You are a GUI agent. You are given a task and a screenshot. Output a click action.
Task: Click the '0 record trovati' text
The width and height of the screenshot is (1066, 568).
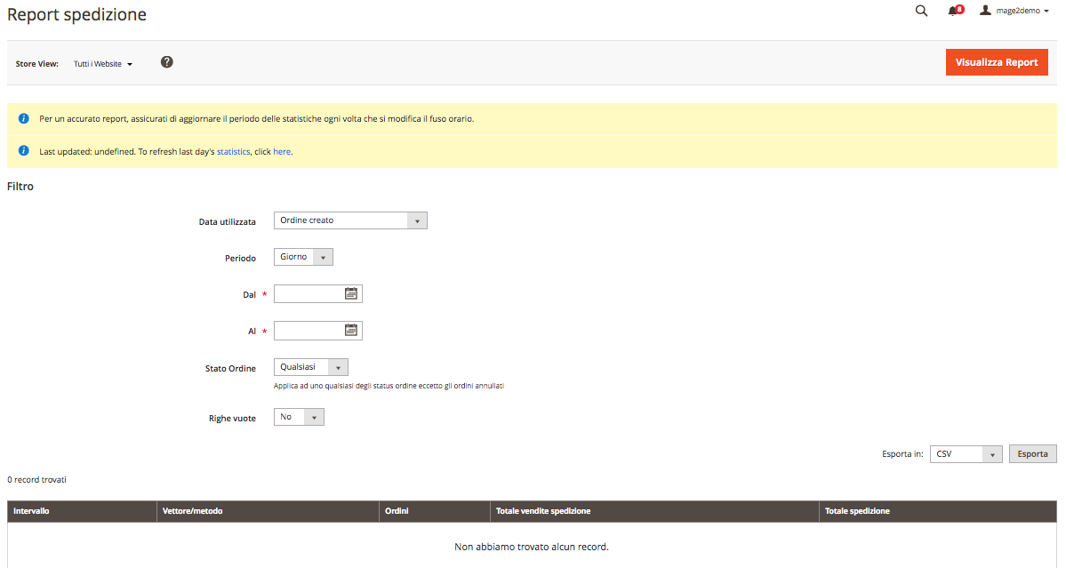coord(36,480)
